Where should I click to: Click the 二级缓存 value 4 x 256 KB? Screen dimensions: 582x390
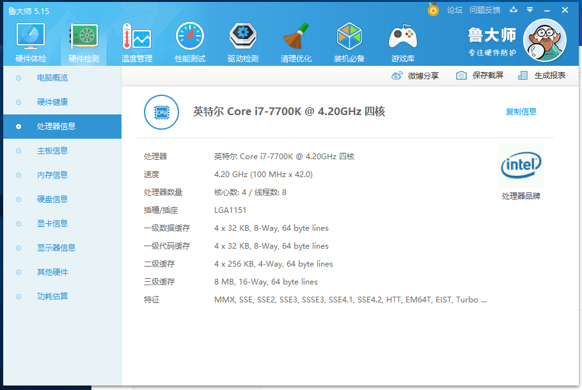point(274,264)
